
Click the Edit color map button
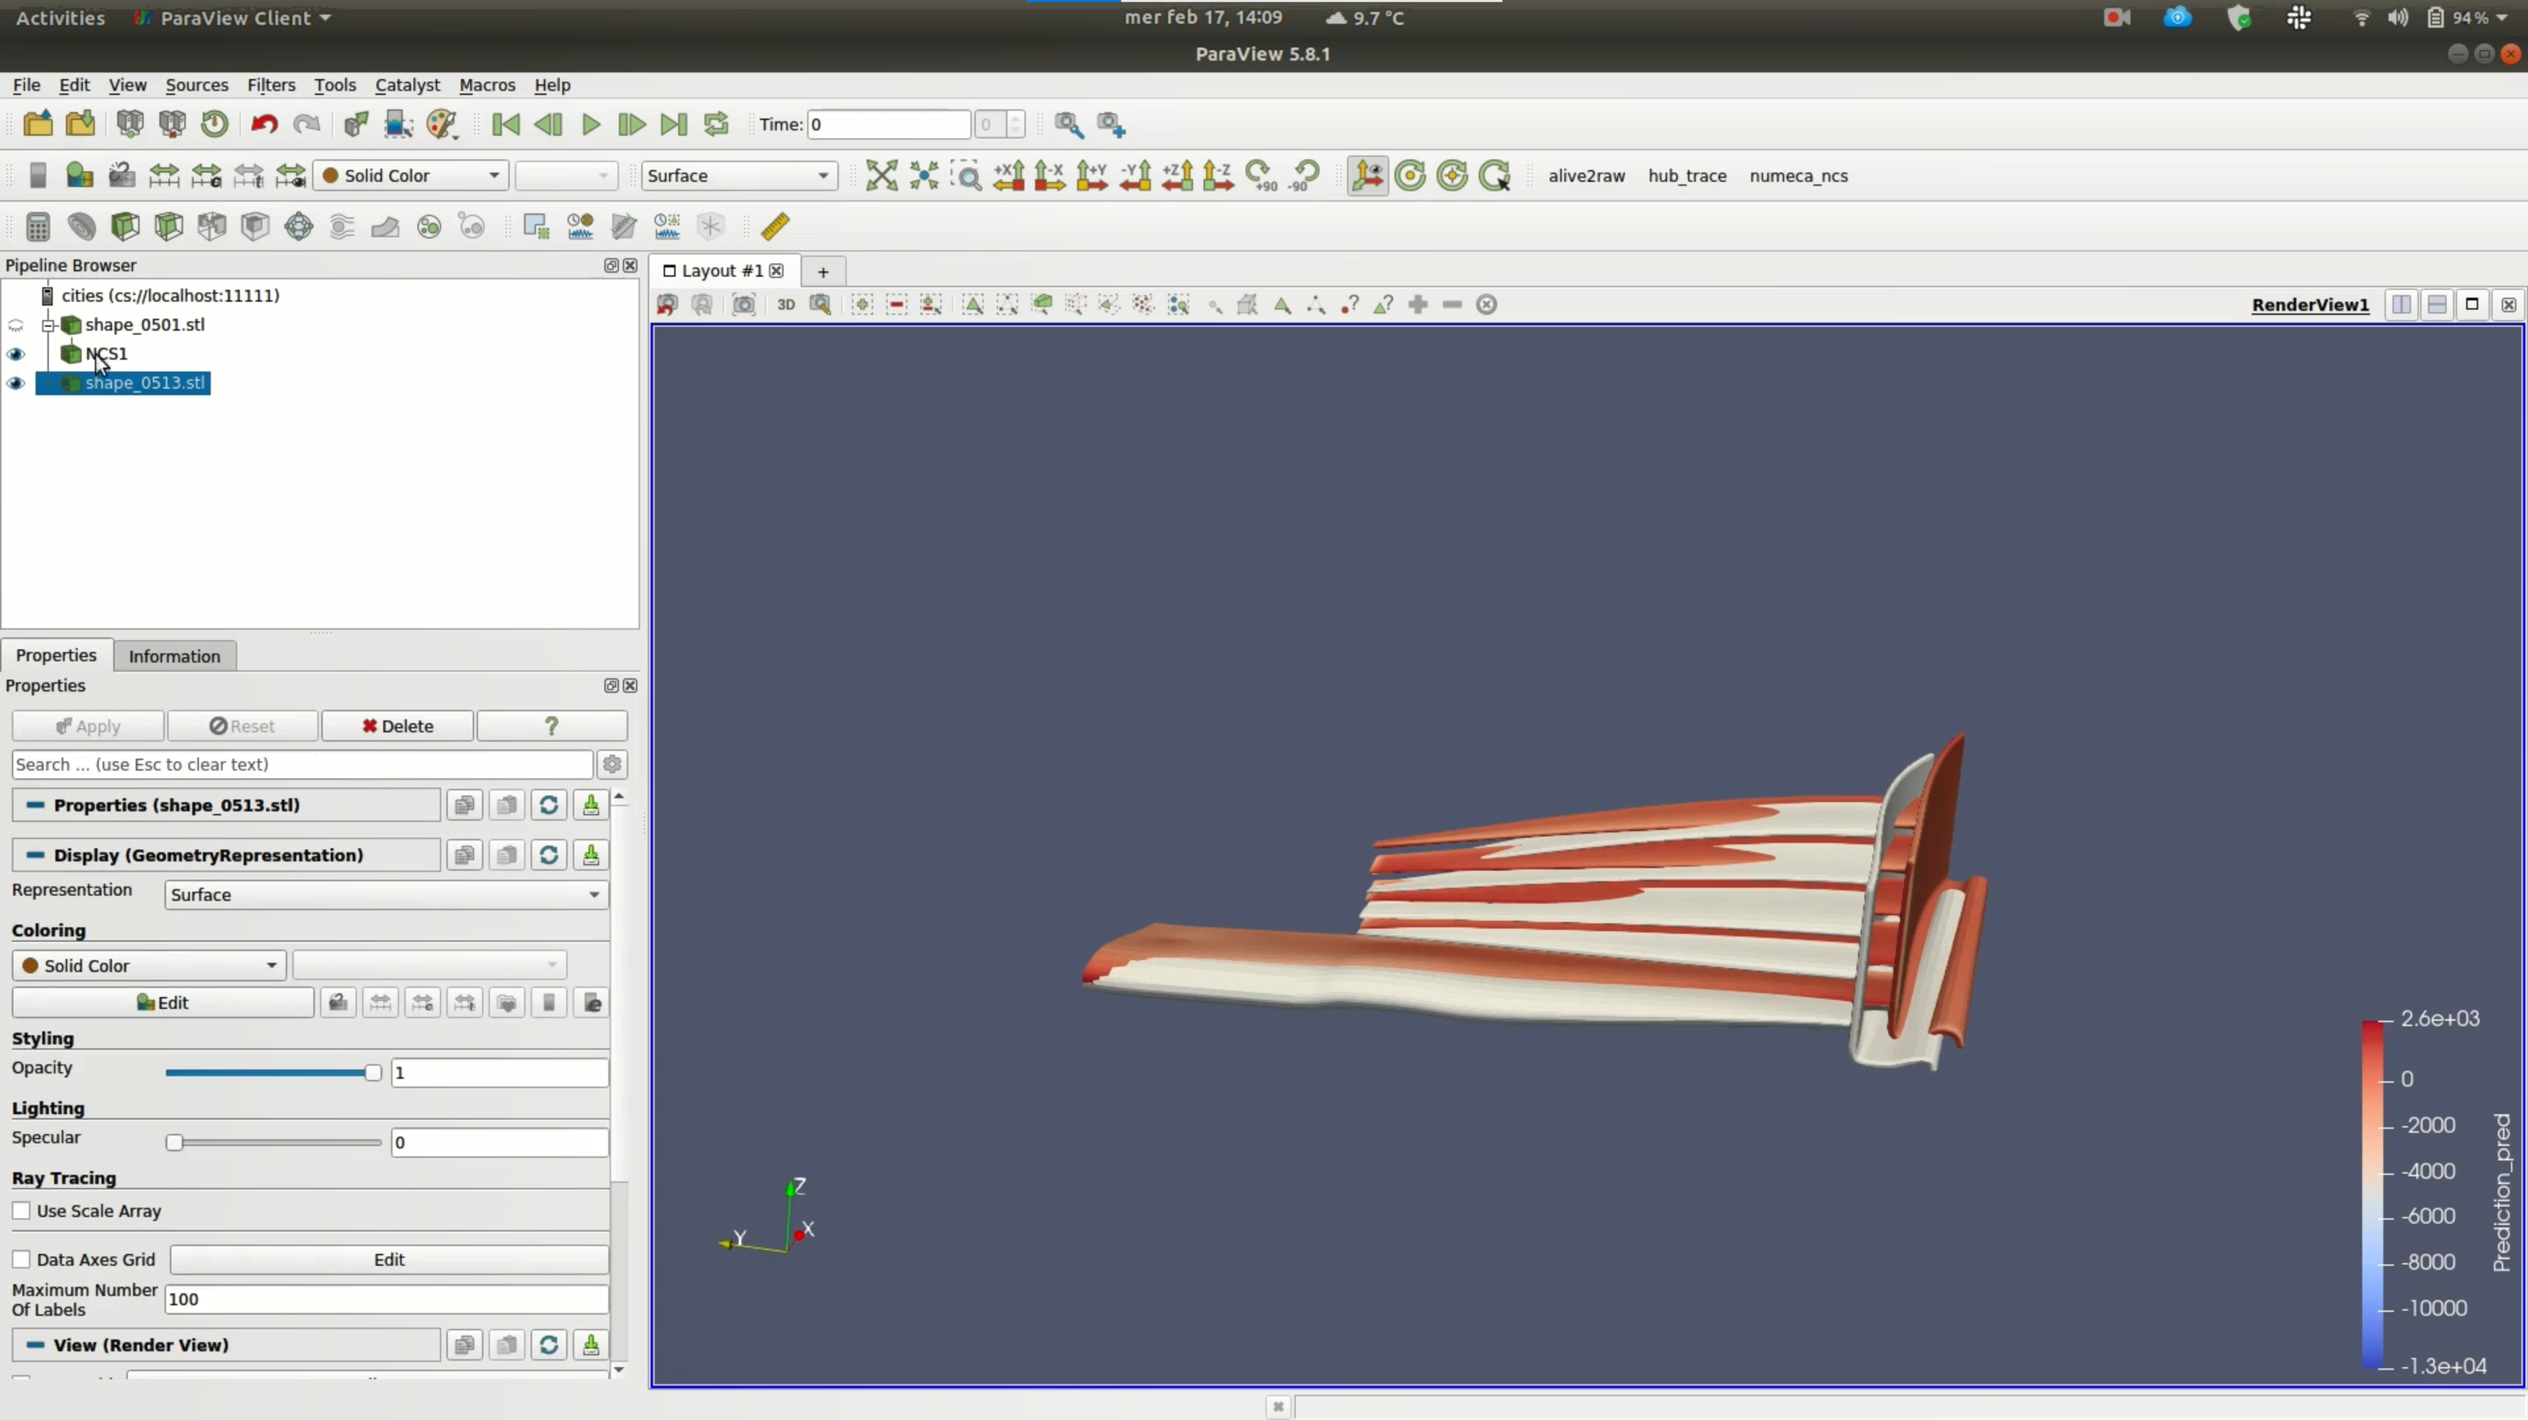coord(163,1003)
